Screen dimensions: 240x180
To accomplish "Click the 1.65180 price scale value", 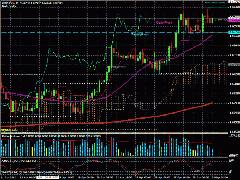I will coord(235,55).
